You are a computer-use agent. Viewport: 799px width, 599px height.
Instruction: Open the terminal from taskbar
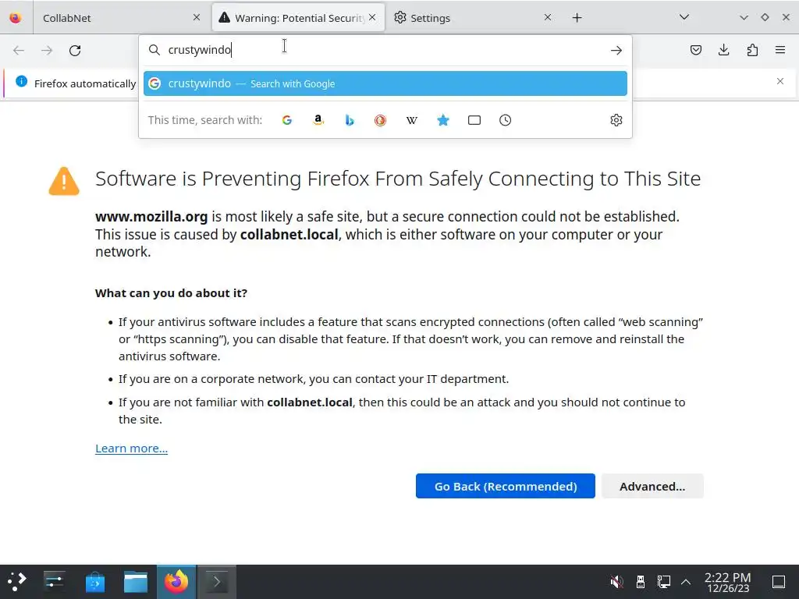(x=217, y=582)
